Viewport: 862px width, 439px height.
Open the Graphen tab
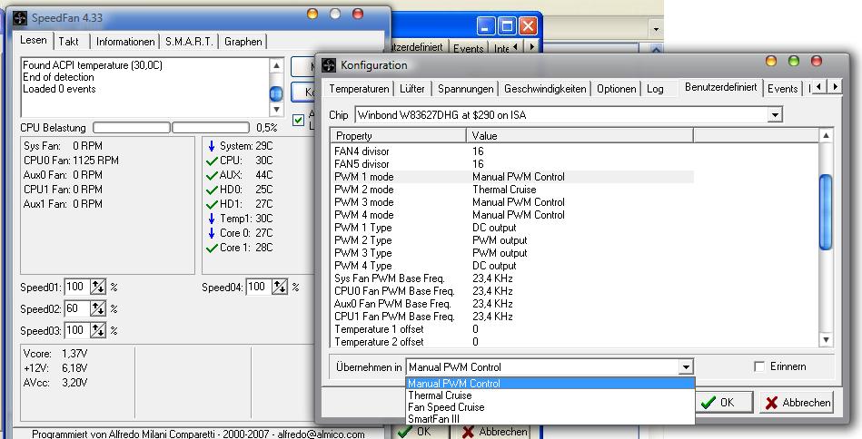243,42
